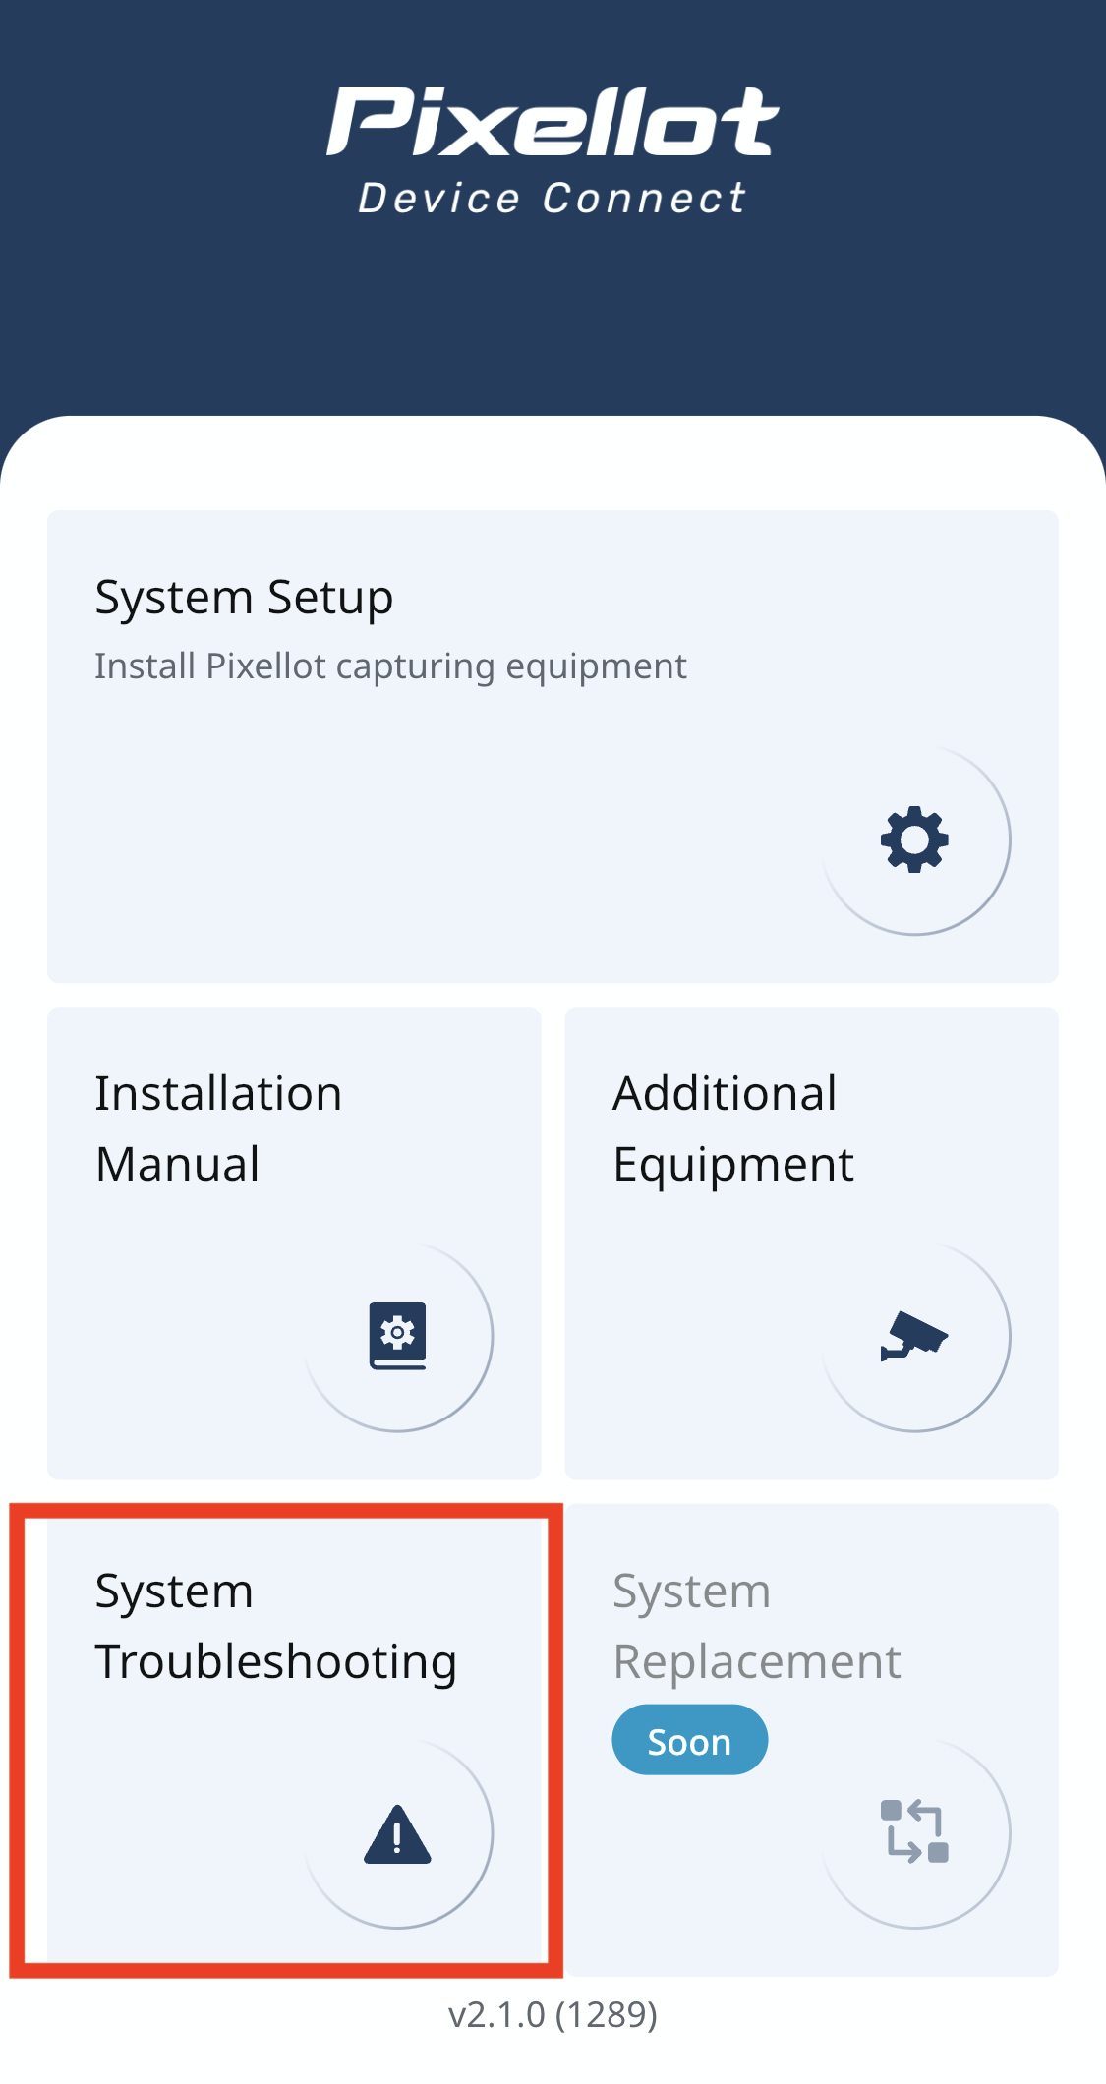
Task: Tap the gear icon on System Setup card
Action: point(912,840)
